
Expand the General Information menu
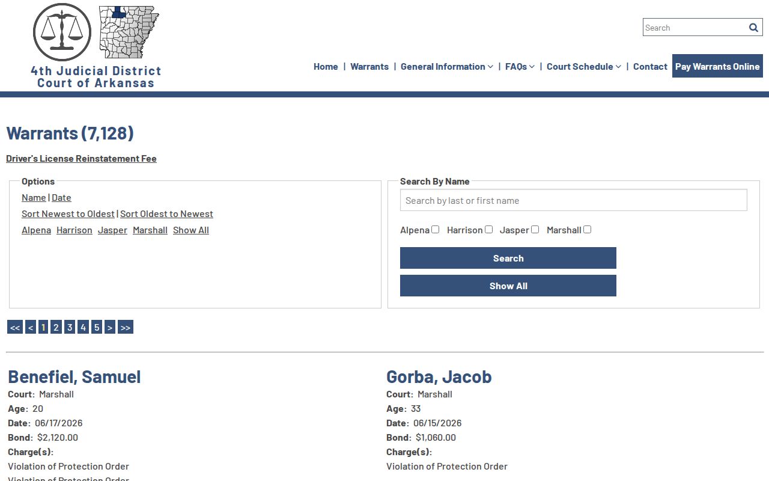[447, 67]
